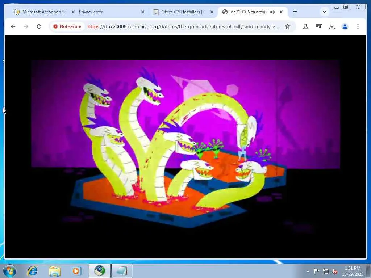Click the muted volume tray icon
The height and width of the screenshot is (278, 371).
(334, 271)
